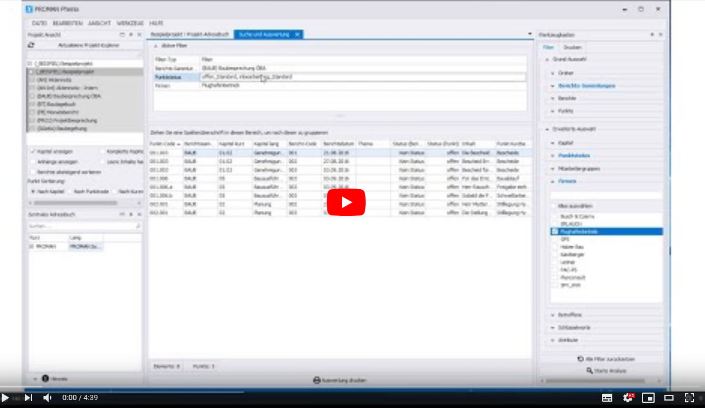Pin the Zentrales Adressbuch panel
705x408 pixels.
(x=130, y=214)
